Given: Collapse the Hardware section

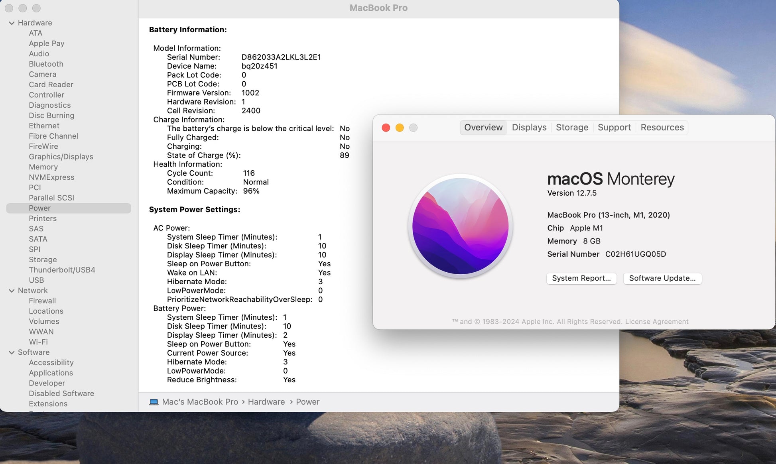Looking at the screenshot, I should pyautogui.click(x=12, y=23).
